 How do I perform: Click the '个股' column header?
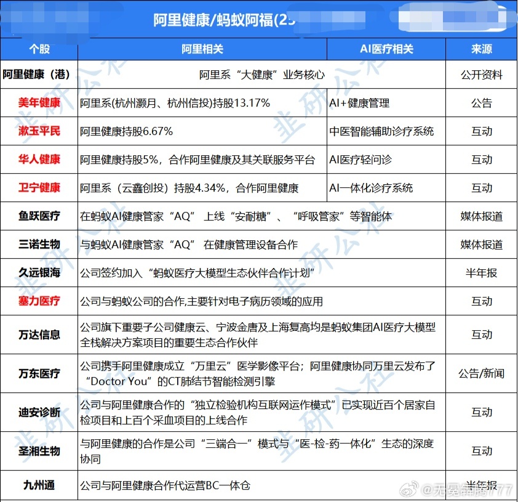click(x=39, y=49)
